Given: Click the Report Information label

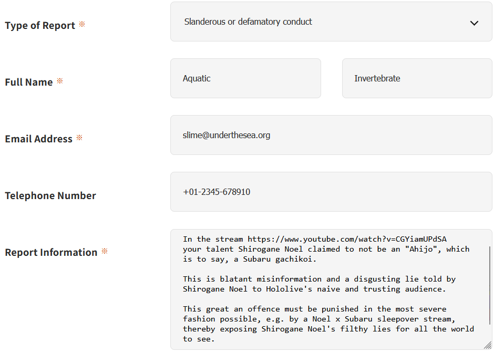Looking at the screenshot, I should click(x=51, y=252).
